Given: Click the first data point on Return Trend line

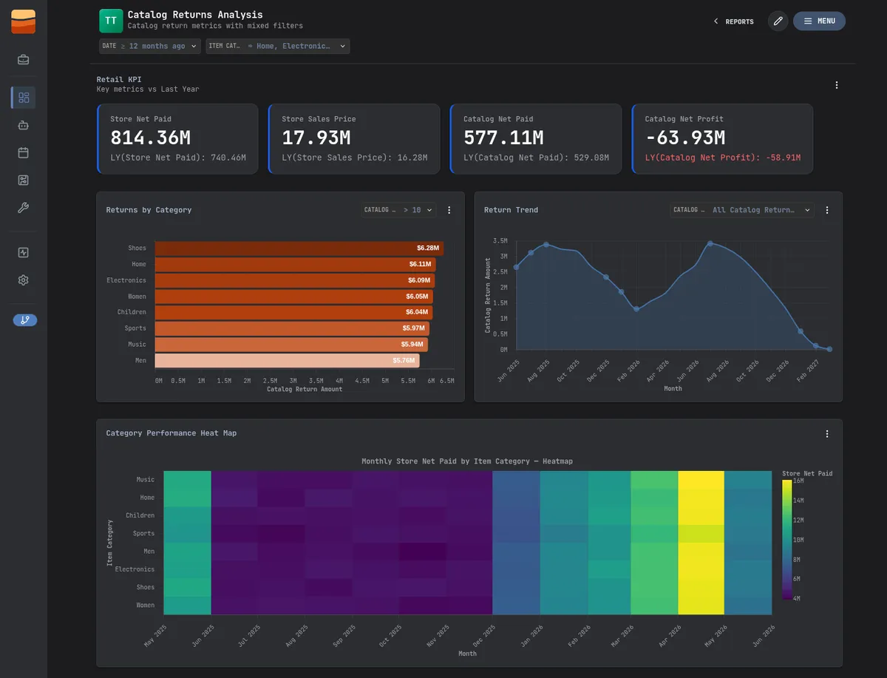Looking at the screenshot, I should tap(516, 267).
